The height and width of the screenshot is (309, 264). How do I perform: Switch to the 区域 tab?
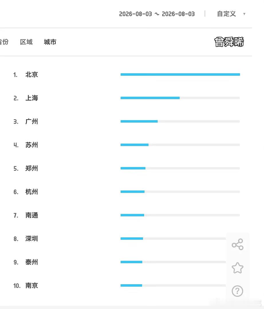(x=26, y=42)
